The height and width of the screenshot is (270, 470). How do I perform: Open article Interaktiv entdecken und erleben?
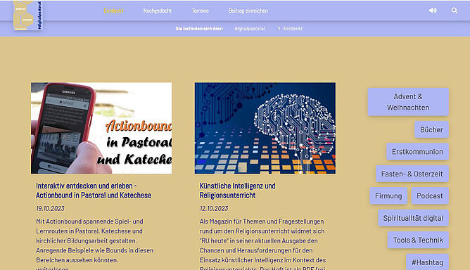pos(94,191)
